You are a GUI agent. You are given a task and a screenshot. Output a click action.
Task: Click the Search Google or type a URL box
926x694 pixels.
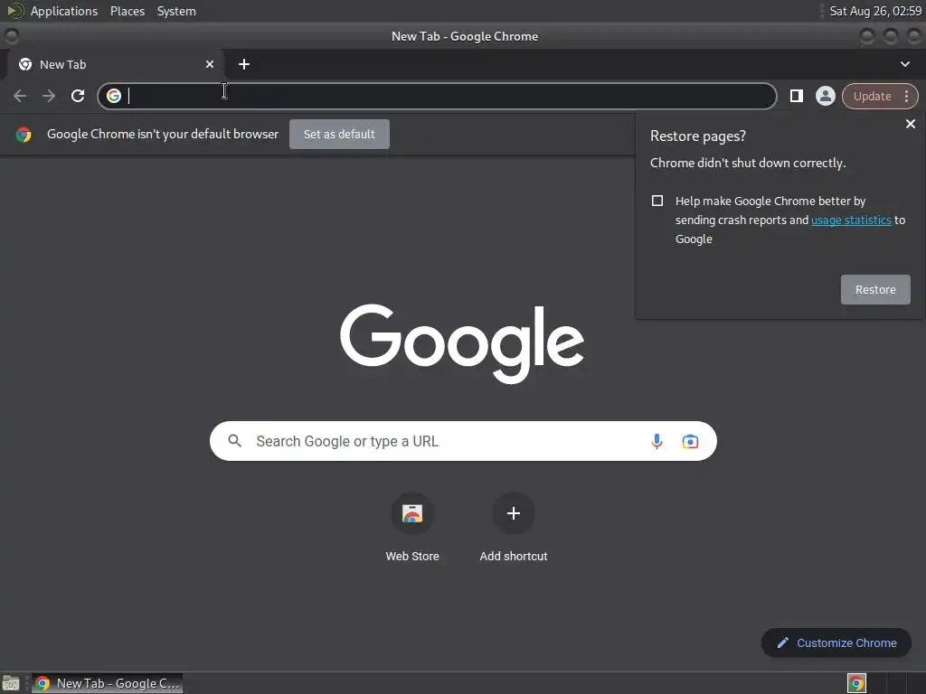[x=463, y=441]
